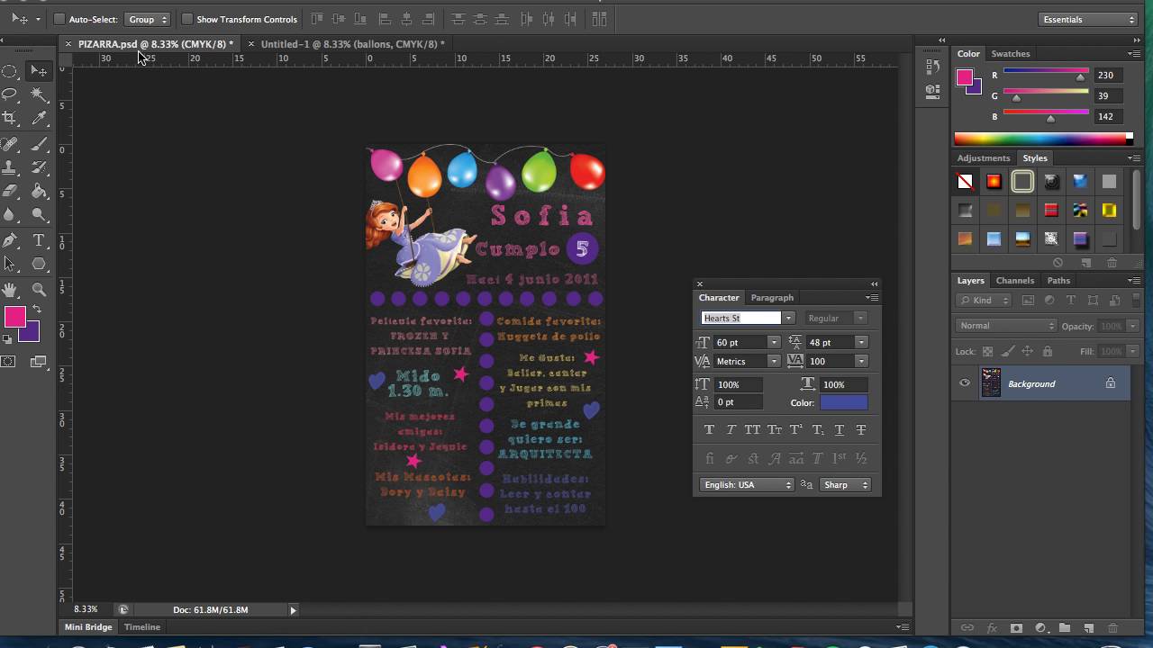This screenshot has height=648, width=1153.
Task: Open the Metrics kerning dropdown
Action: (x=774, y=361)
